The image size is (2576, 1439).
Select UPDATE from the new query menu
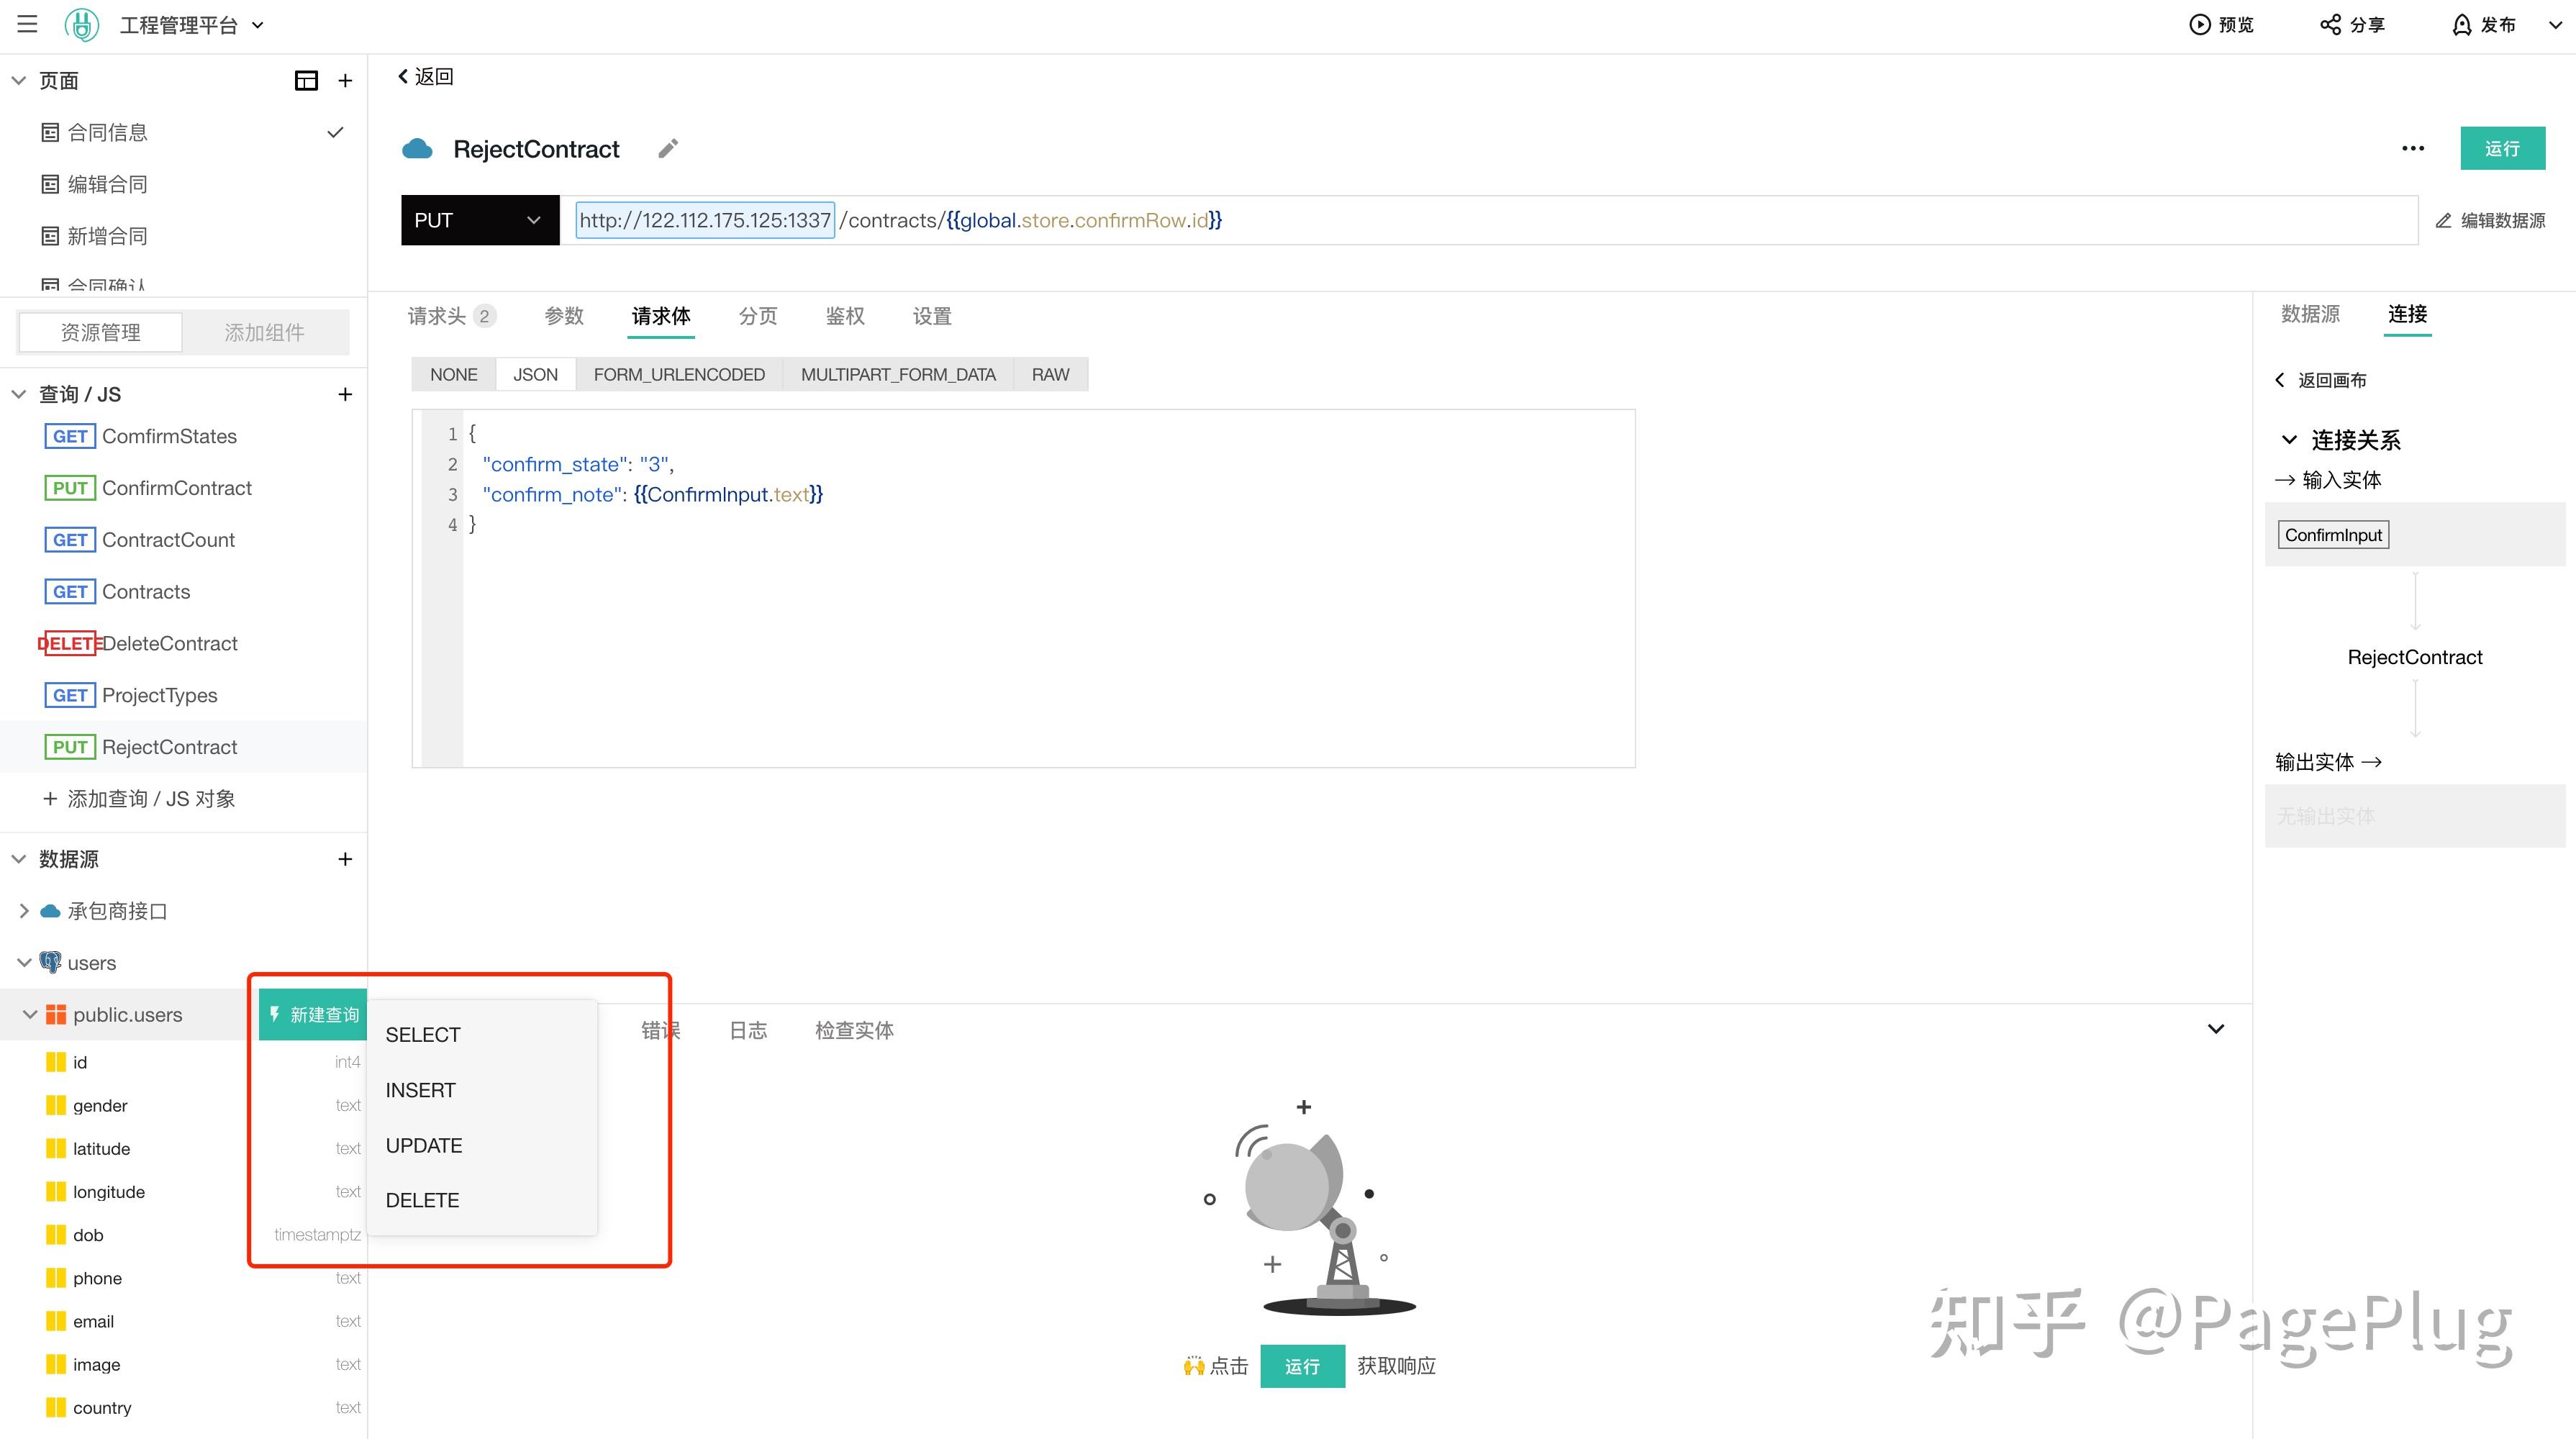[424, 1145]
